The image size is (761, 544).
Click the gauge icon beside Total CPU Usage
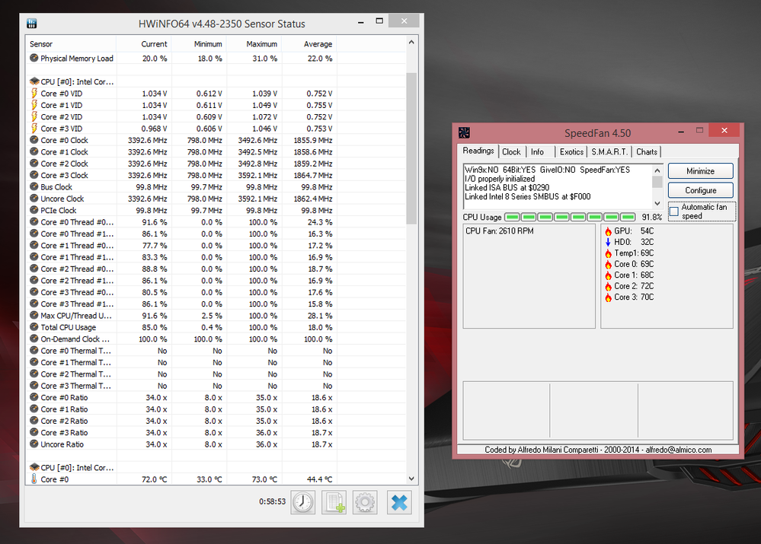(x=34, y=327)
